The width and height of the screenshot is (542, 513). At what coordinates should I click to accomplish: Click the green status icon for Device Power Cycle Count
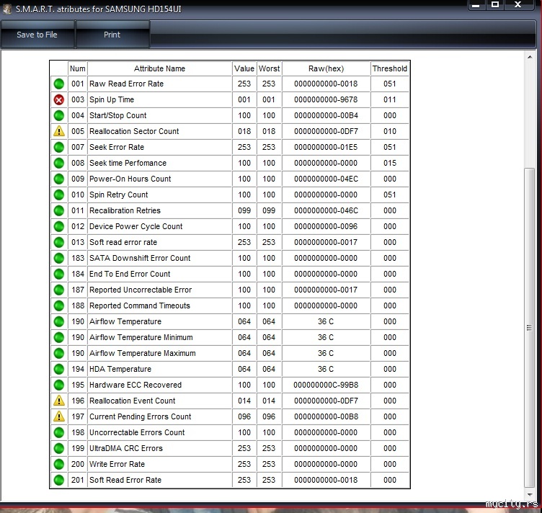[x=59, y=227]
